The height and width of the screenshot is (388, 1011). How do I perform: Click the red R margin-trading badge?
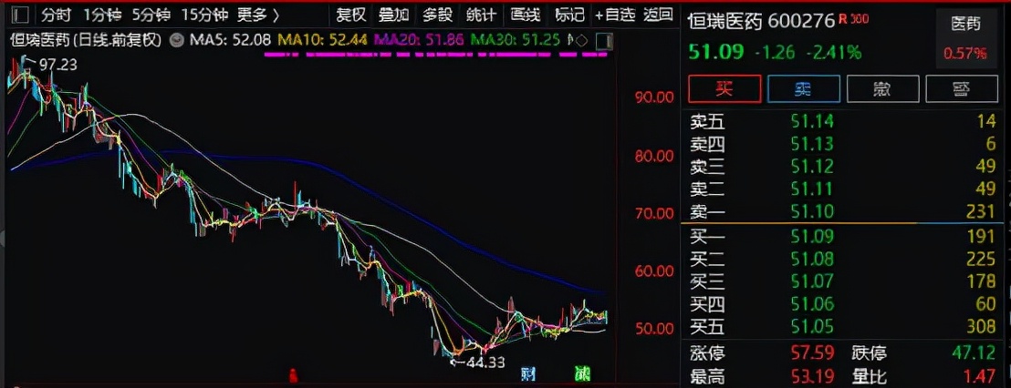click(x=843, y=18)
